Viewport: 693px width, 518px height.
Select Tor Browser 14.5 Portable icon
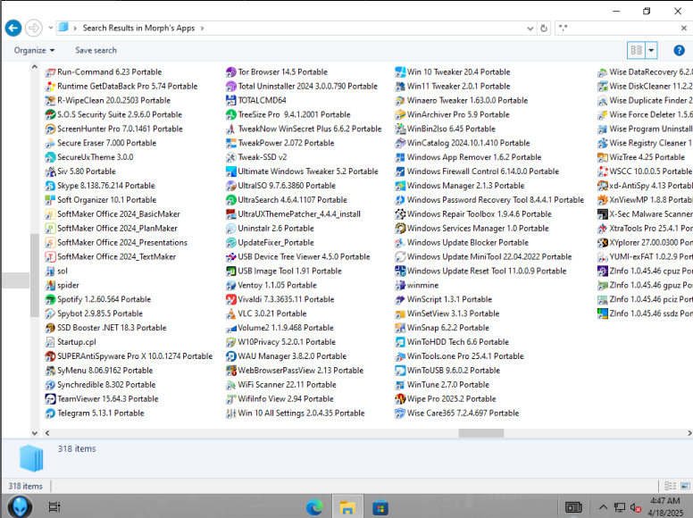(230, 72)
